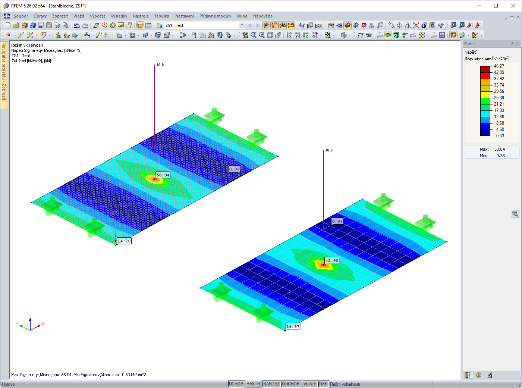Click the mirror tool icon
This screenshot has width=522, height=388.
408,25
